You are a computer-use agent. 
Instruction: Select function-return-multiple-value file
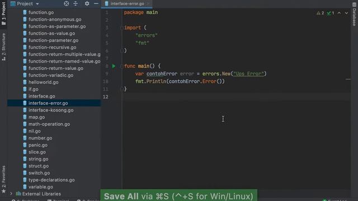[x=64, y=54]
